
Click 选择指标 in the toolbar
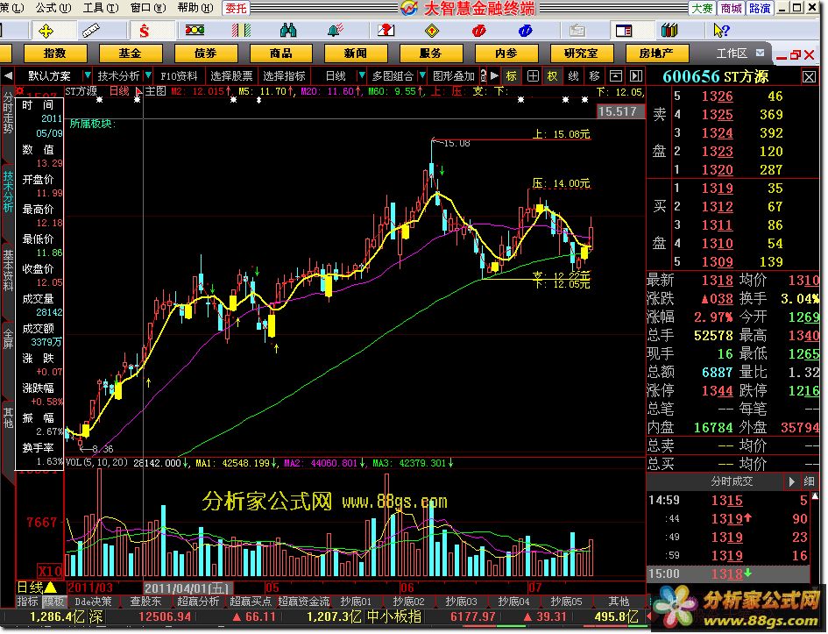point(284,76)
